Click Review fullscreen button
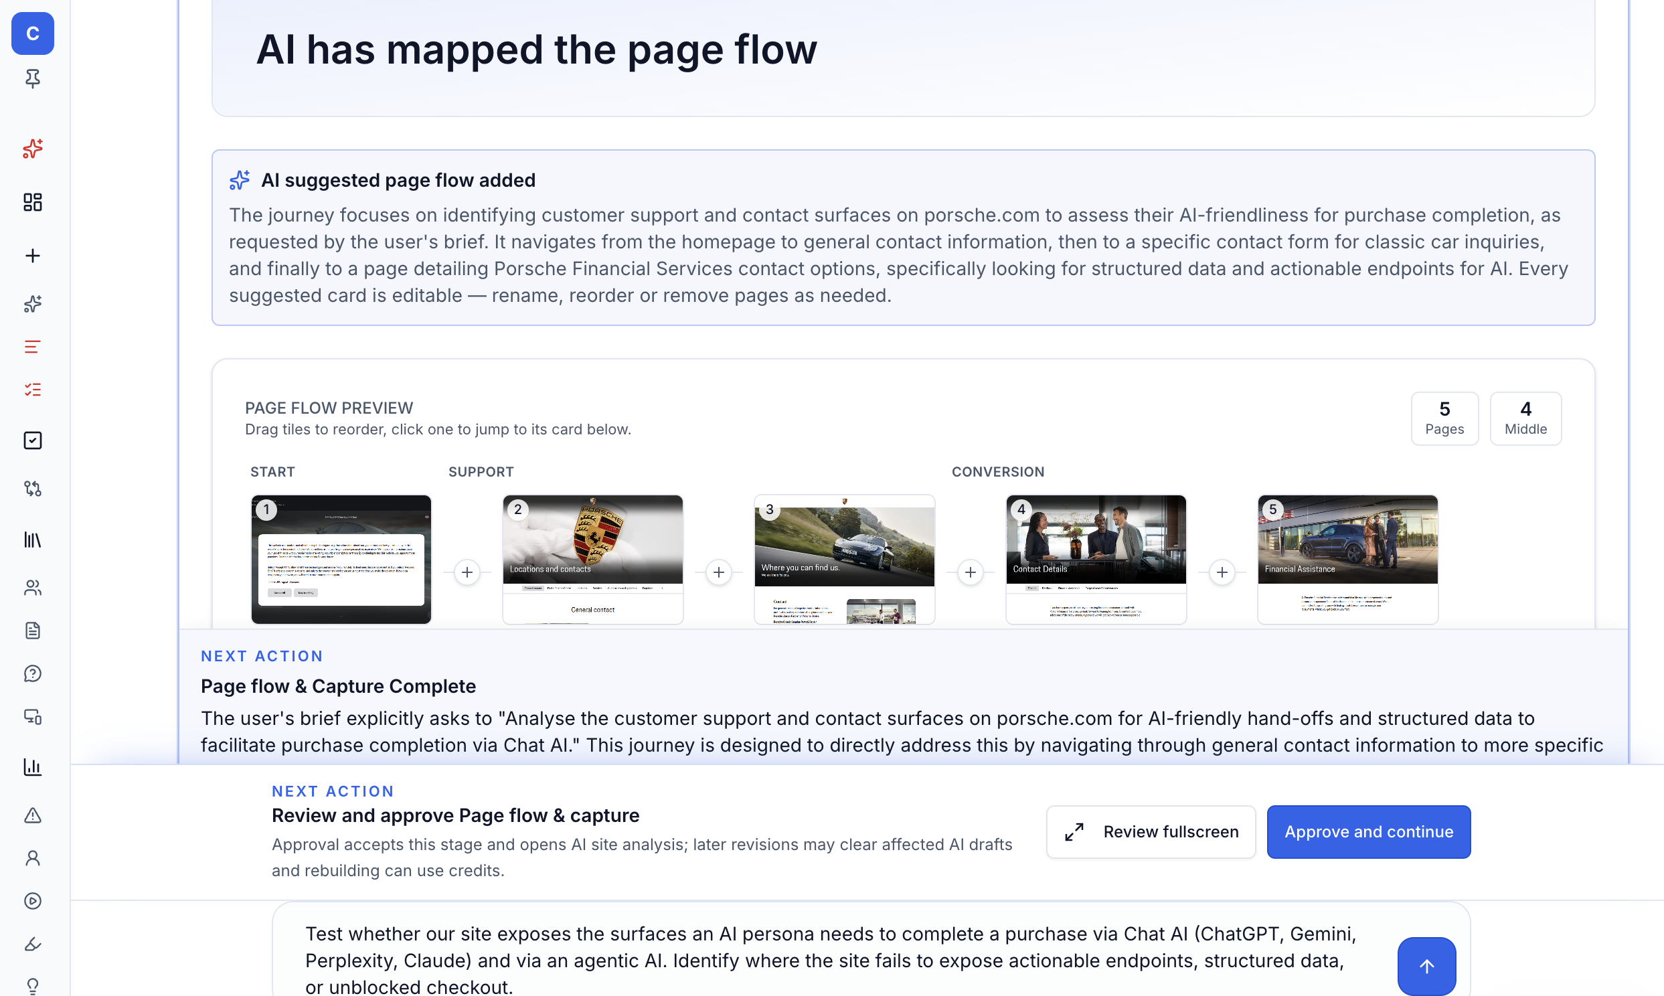The height and width of the screenshot is (996, 1664). point(1151,831)
